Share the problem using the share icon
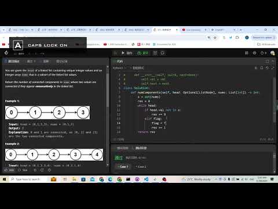Screen dimensions: 278x209 coord(42,170)
